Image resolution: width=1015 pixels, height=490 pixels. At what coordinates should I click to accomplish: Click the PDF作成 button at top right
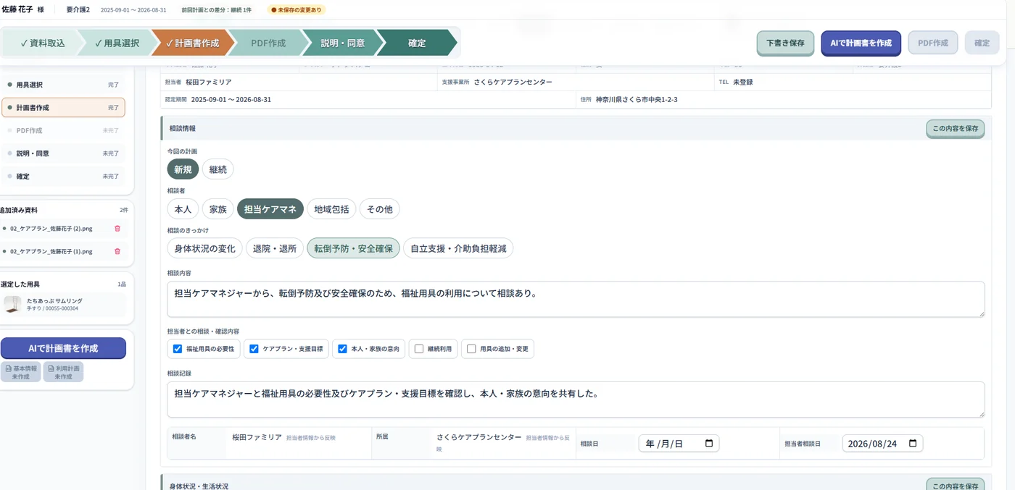coord(932,43)
